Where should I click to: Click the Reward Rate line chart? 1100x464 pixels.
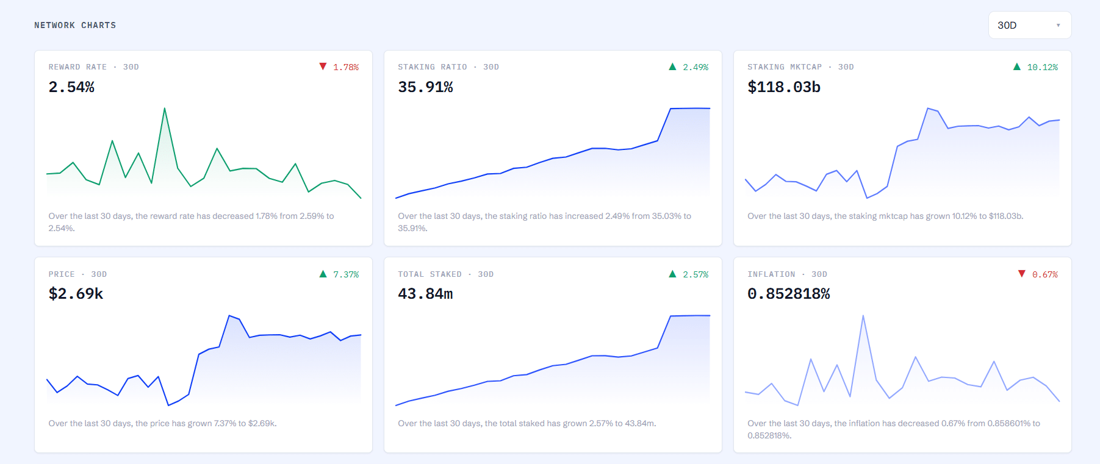(x=204, y=153)
